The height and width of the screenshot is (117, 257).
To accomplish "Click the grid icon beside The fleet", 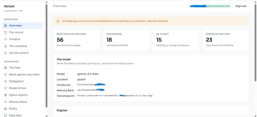I will [5, 68].
